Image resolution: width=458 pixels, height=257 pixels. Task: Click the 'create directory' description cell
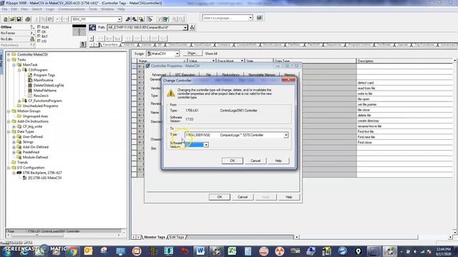[x=404, y=121]
